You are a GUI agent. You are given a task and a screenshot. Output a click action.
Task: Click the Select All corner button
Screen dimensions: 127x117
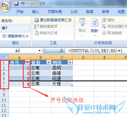(x=4, y=57)
